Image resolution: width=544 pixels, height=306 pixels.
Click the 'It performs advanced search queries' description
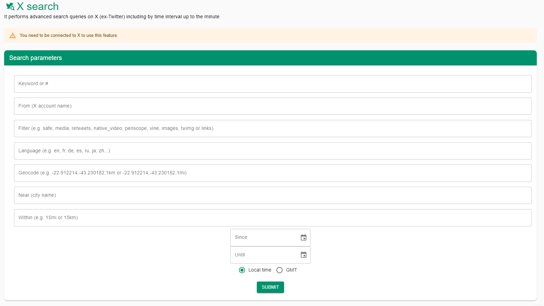[112, 17]
